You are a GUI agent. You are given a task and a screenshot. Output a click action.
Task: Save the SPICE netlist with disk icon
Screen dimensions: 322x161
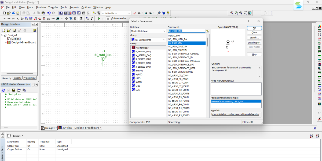[13, 90]
